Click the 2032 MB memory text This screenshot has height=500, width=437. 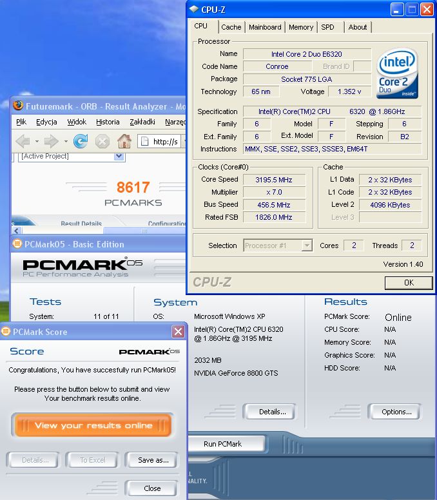[208, 360]
